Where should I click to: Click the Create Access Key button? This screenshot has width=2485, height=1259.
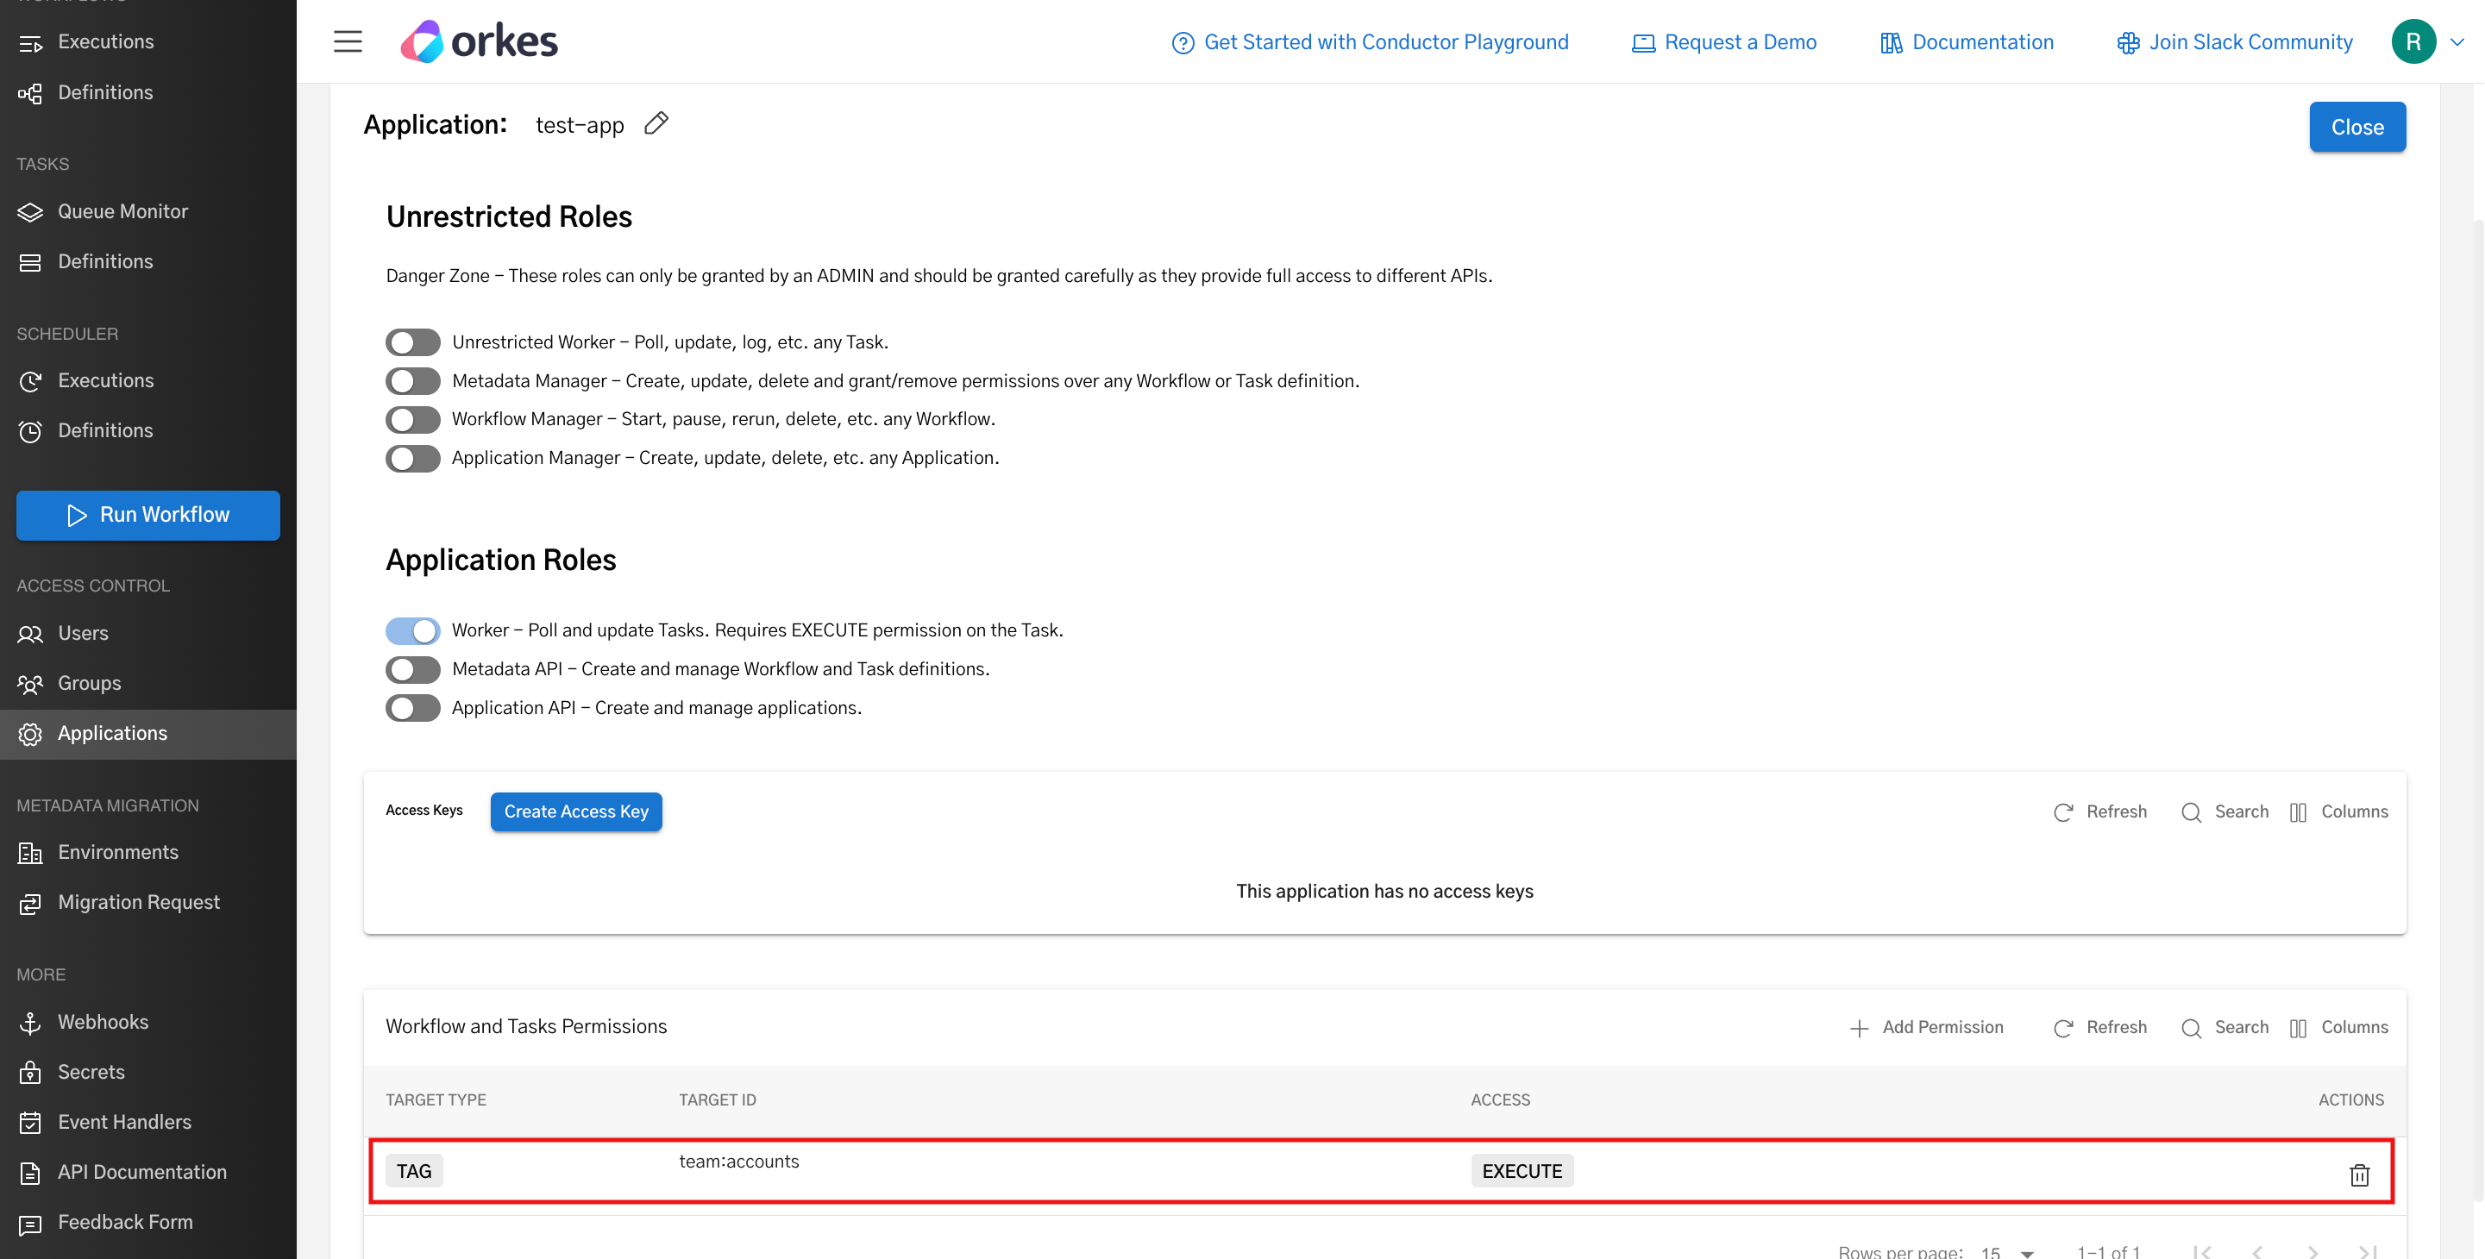click(576, 811)
